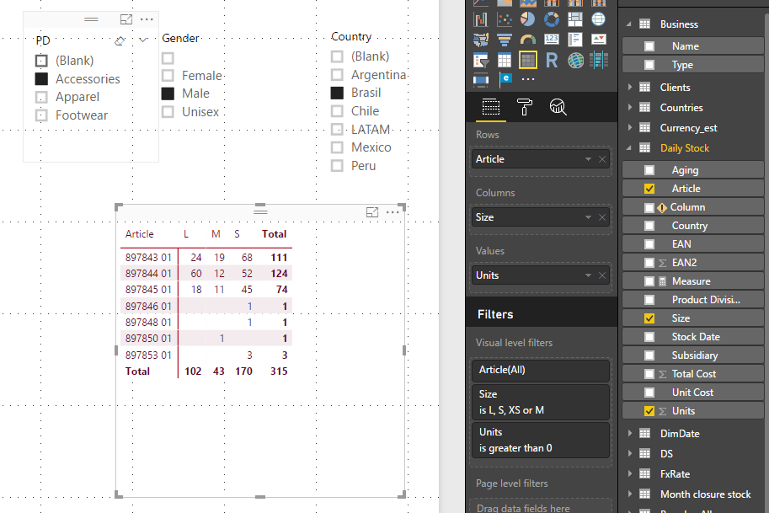The image size is (769, 513).
Task: Check Apparel in the PD slicer
Action: point(41,97)
